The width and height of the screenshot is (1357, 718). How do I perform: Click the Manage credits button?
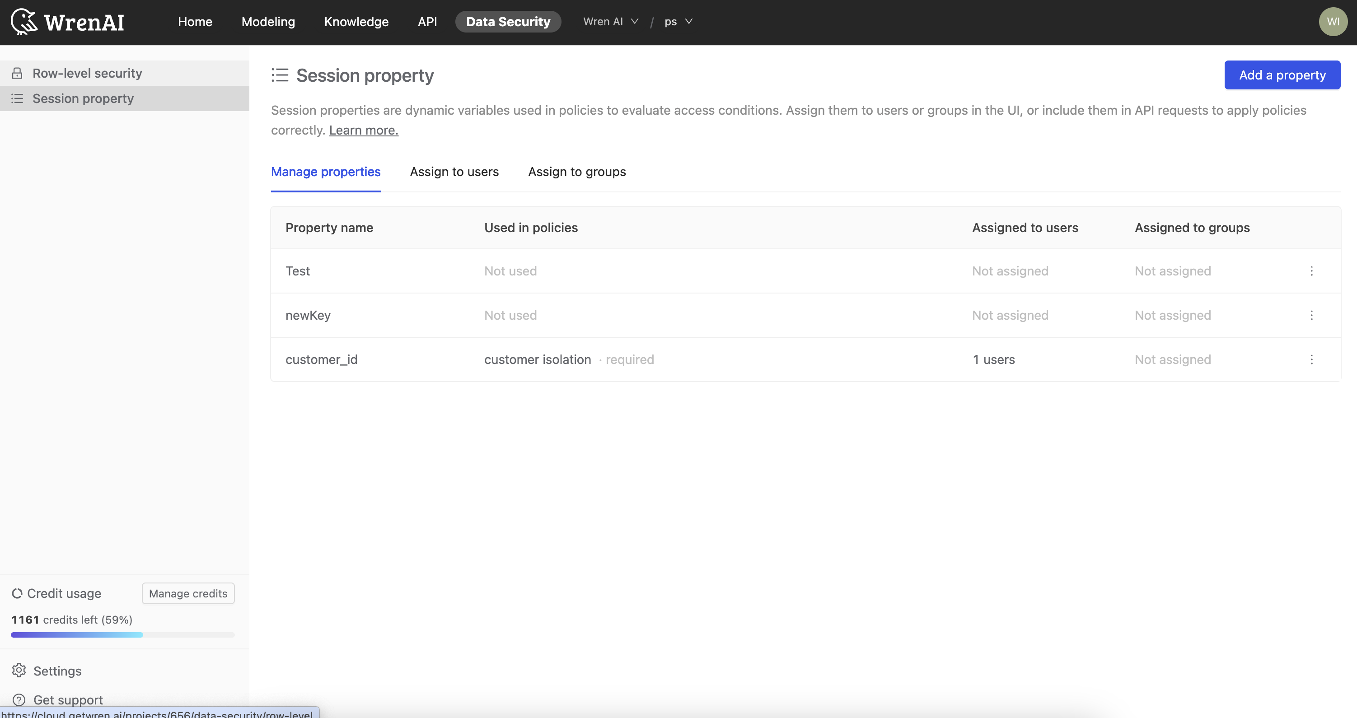point(188,593)
